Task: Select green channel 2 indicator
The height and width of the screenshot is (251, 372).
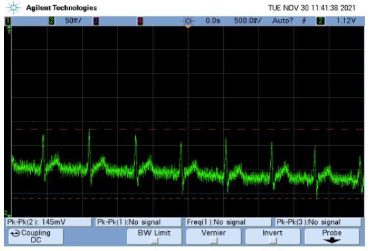Action: tap(51, 21)
